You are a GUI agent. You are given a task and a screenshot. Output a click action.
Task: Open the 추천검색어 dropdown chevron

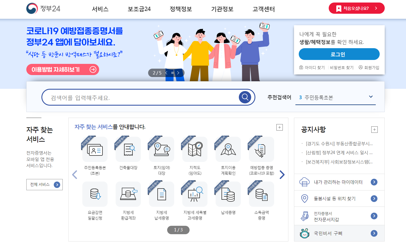pyautogui.click(x=371, y=97)
